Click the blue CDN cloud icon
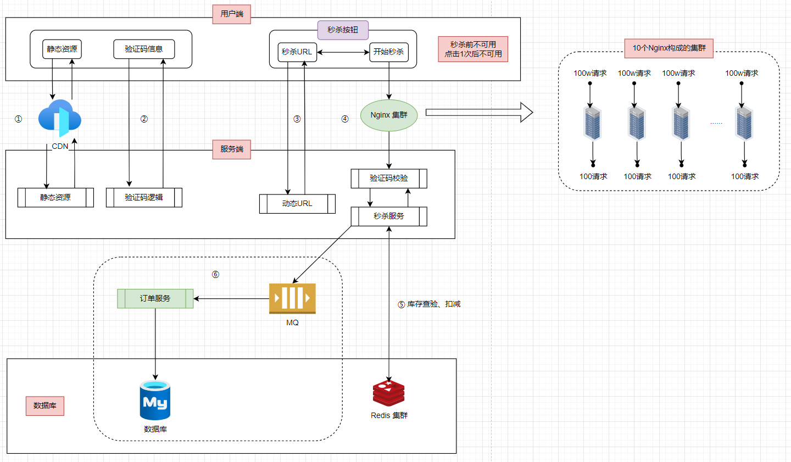 click(60, 118)
